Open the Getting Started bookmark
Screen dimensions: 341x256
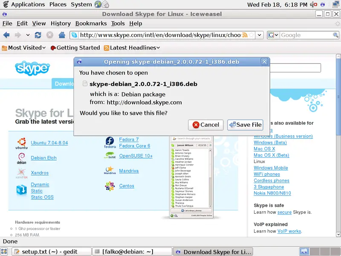tap(75, 48)
